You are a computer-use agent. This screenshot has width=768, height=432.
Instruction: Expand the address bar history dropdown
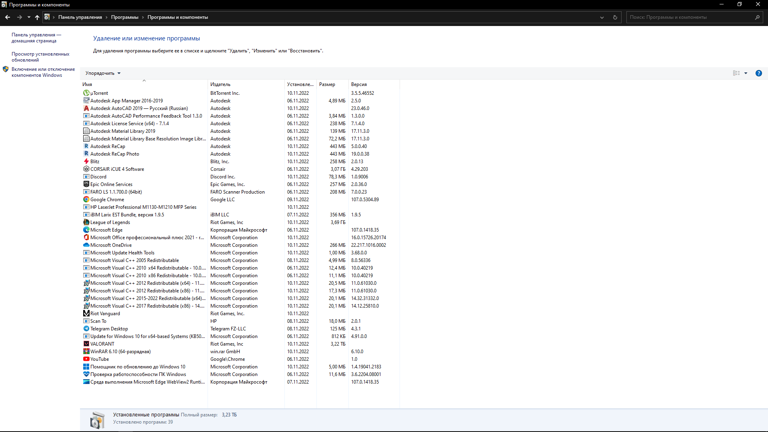tap(602, 17)
